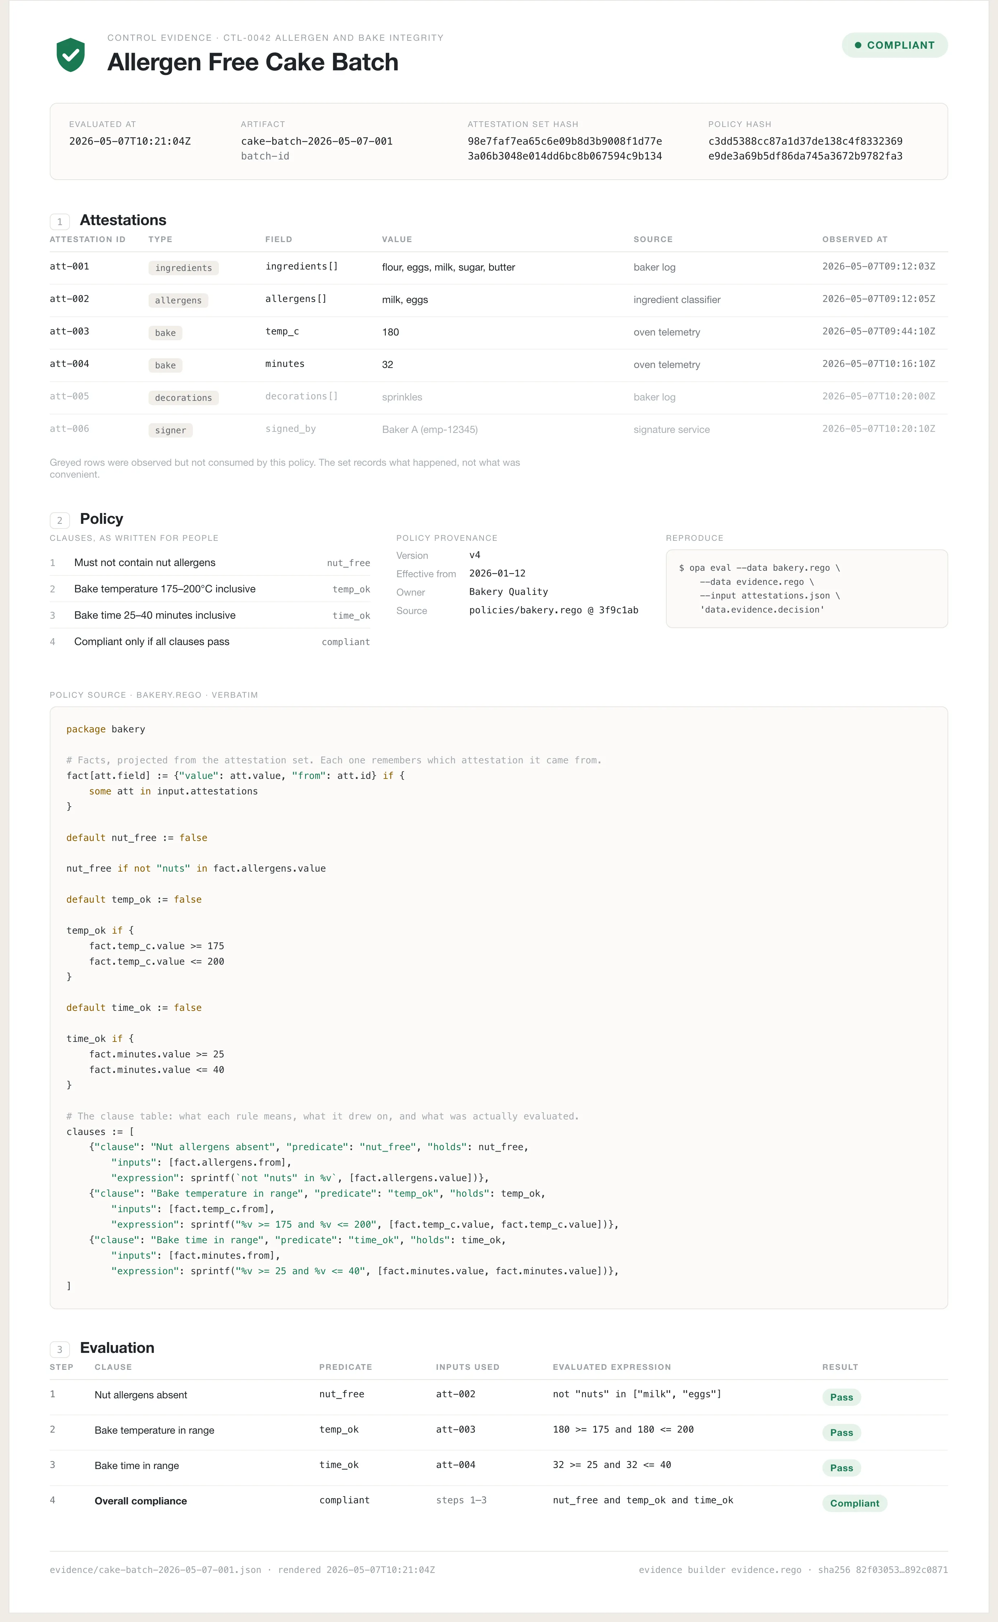This screenshot has height=1622, width=998.
Task: Click the green shield checkmark icon
Action: 71,55
